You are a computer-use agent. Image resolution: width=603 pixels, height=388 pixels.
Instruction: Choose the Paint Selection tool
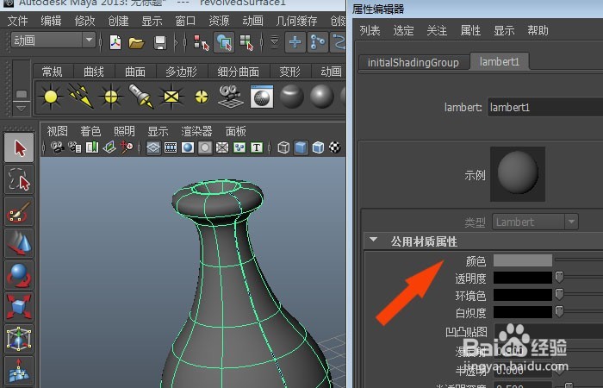19,212
